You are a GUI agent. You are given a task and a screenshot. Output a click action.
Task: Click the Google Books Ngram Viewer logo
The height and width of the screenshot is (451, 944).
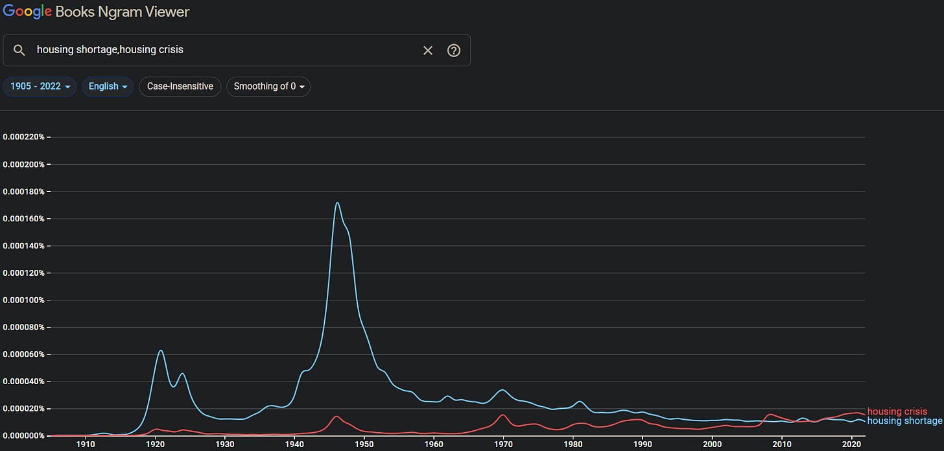[97, 12]
